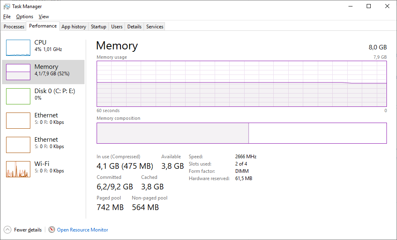Go to the Startup tab
Image resolution: width=397 pixels, height=240 pixels.
99,27
